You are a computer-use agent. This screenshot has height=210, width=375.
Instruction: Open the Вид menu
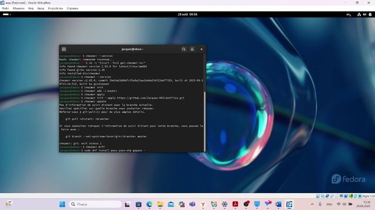tap(31, 8)
